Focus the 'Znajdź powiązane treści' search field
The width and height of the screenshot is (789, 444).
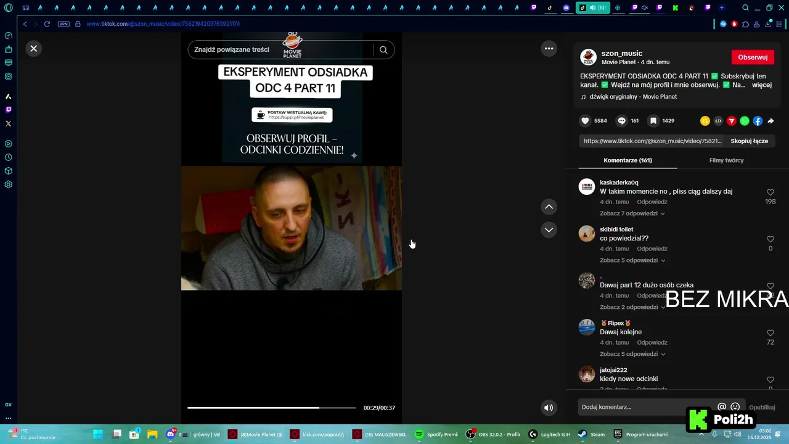coord(280,50)
